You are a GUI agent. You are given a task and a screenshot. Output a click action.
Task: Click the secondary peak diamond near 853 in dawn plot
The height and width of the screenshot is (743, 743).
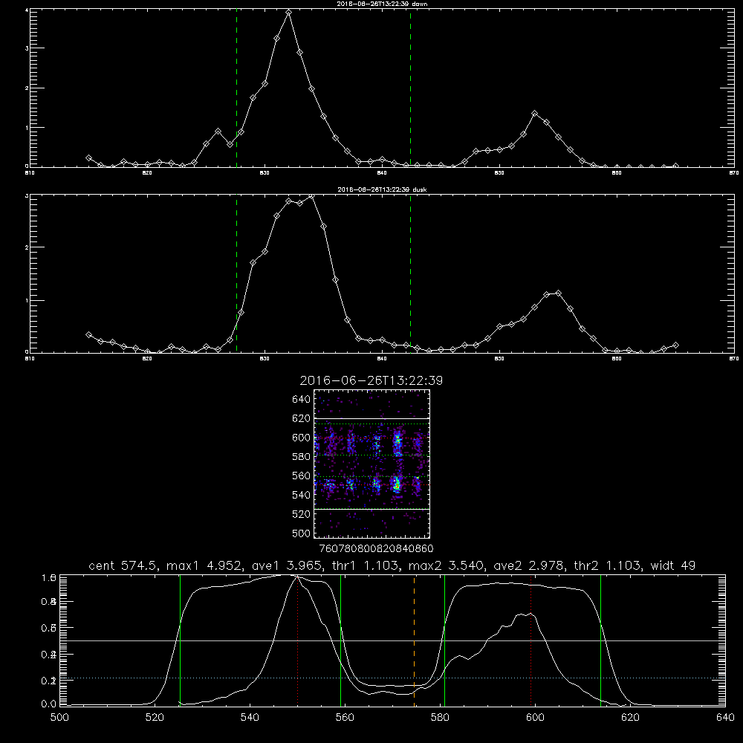[535, 114]
